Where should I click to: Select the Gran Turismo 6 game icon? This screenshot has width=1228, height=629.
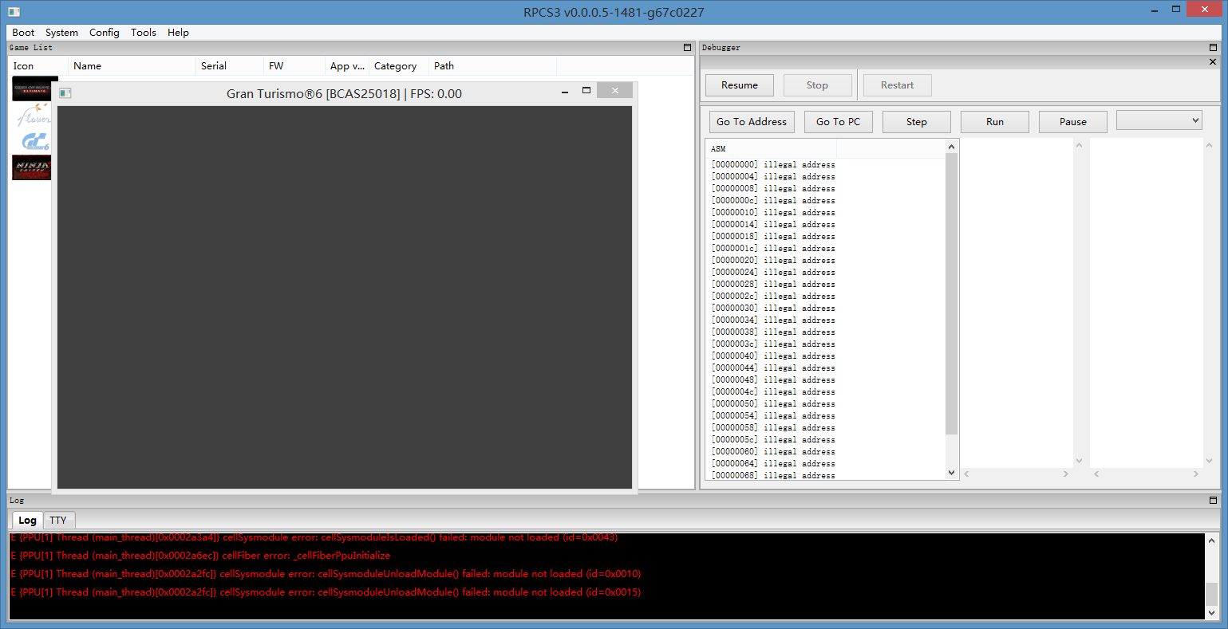[34, 142]
